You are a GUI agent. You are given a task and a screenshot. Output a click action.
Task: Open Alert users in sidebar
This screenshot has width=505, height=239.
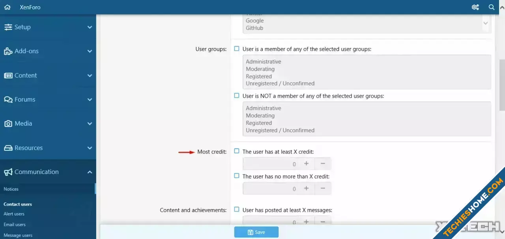click(x=14, y=214)
